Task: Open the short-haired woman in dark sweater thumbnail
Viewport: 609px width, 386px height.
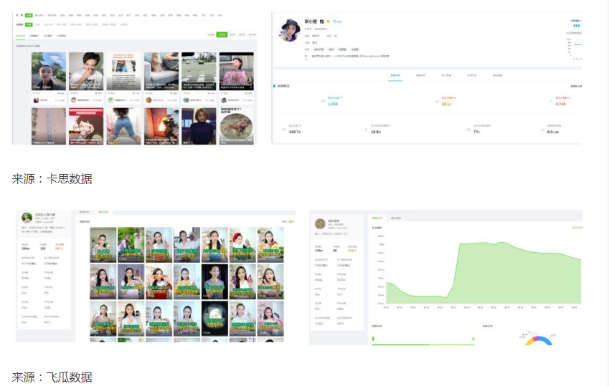Action: point(199,127)
